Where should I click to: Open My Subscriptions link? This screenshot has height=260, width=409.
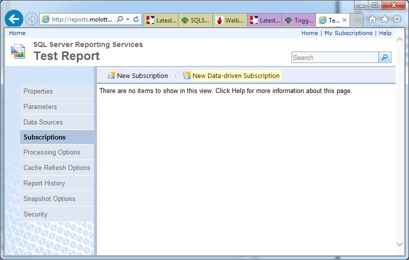tap(348, 33)
